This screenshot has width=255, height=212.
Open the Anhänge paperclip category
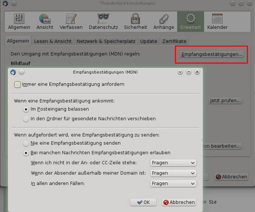coord(163,22)
